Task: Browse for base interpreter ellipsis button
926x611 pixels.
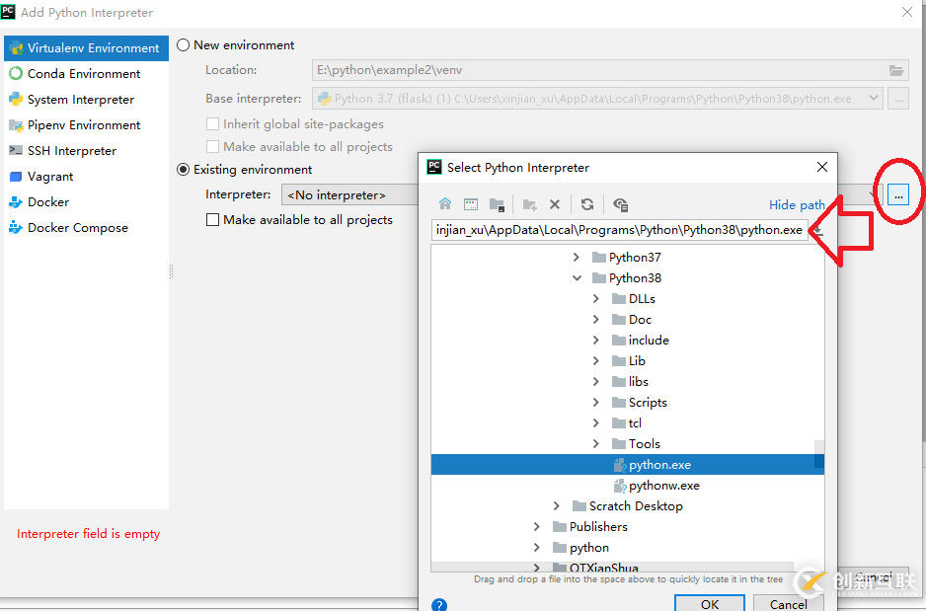Action: click(x=898, y=99)
